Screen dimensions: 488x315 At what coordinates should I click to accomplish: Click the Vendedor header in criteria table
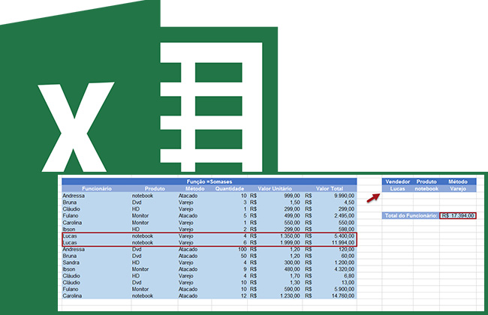point(397,181)
